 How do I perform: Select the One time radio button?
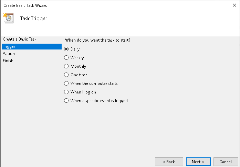(x=66, y=75)
